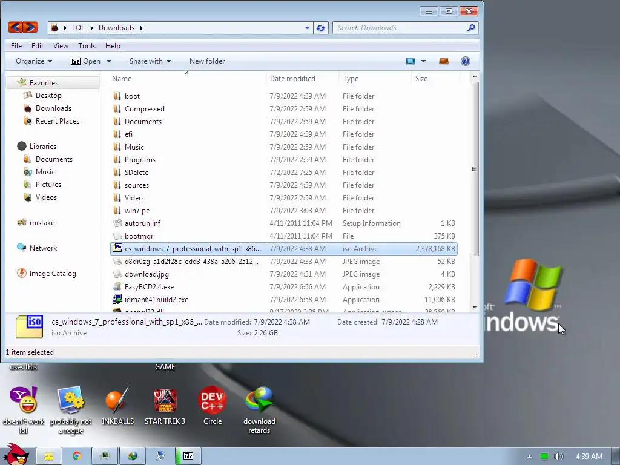Open the DEV C++ Circle shortcut
This screenshot has height=465, width=620.
tap(213, 400)
